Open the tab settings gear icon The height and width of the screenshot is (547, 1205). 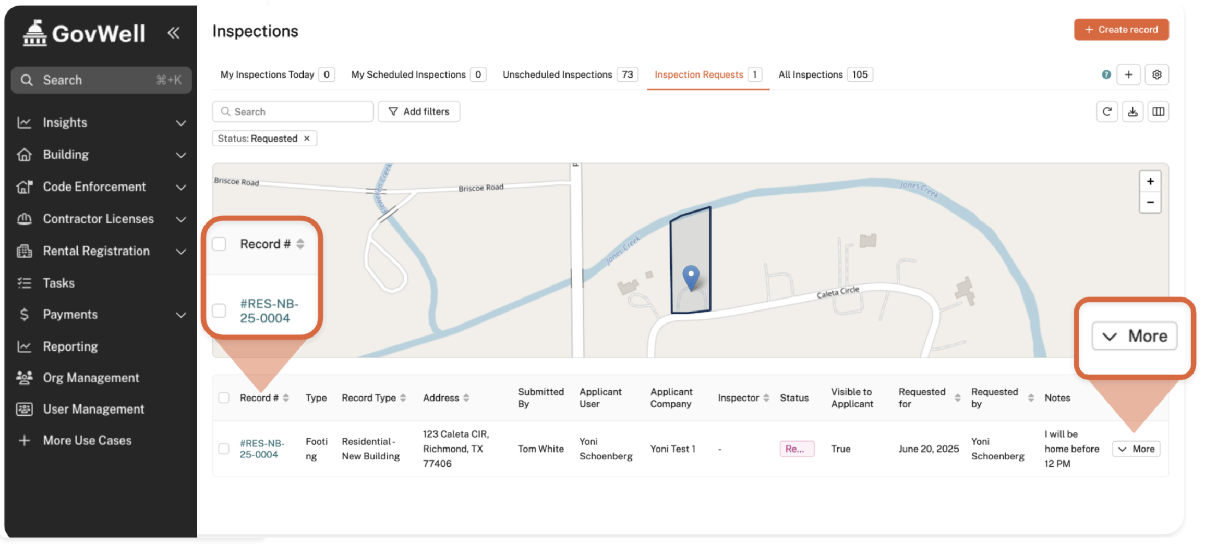(1156, 74)
